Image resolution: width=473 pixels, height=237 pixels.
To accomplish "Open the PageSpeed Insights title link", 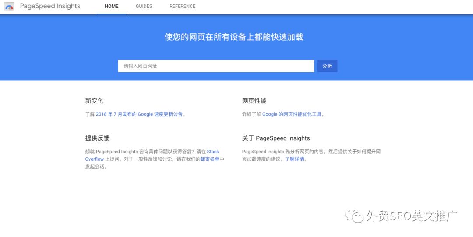I will pos(50,6).
